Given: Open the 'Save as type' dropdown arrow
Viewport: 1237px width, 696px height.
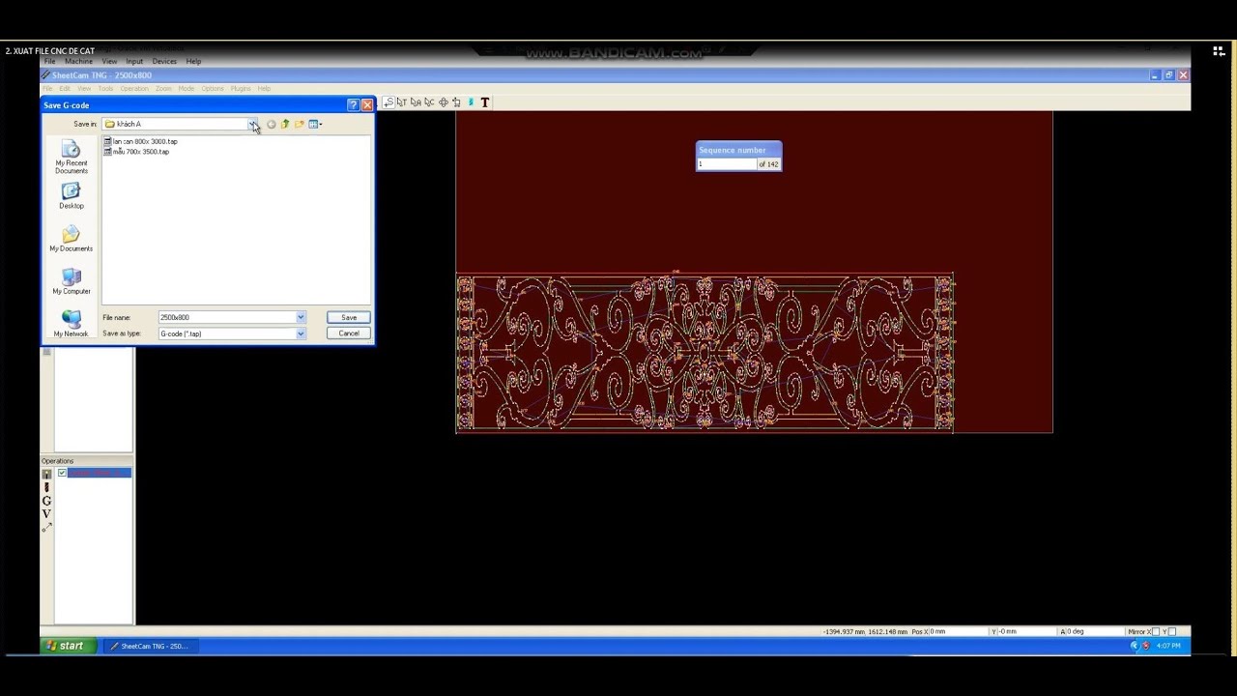Looking at the screenshot, I should [301, 333].
